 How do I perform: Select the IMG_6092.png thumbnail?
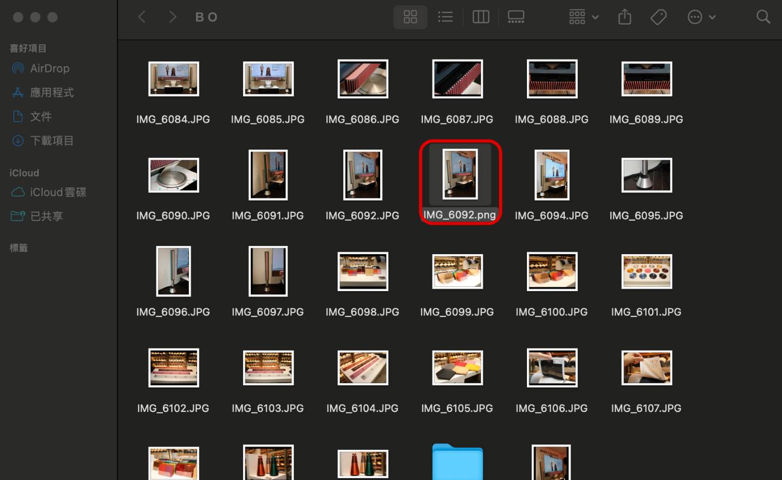460,174
